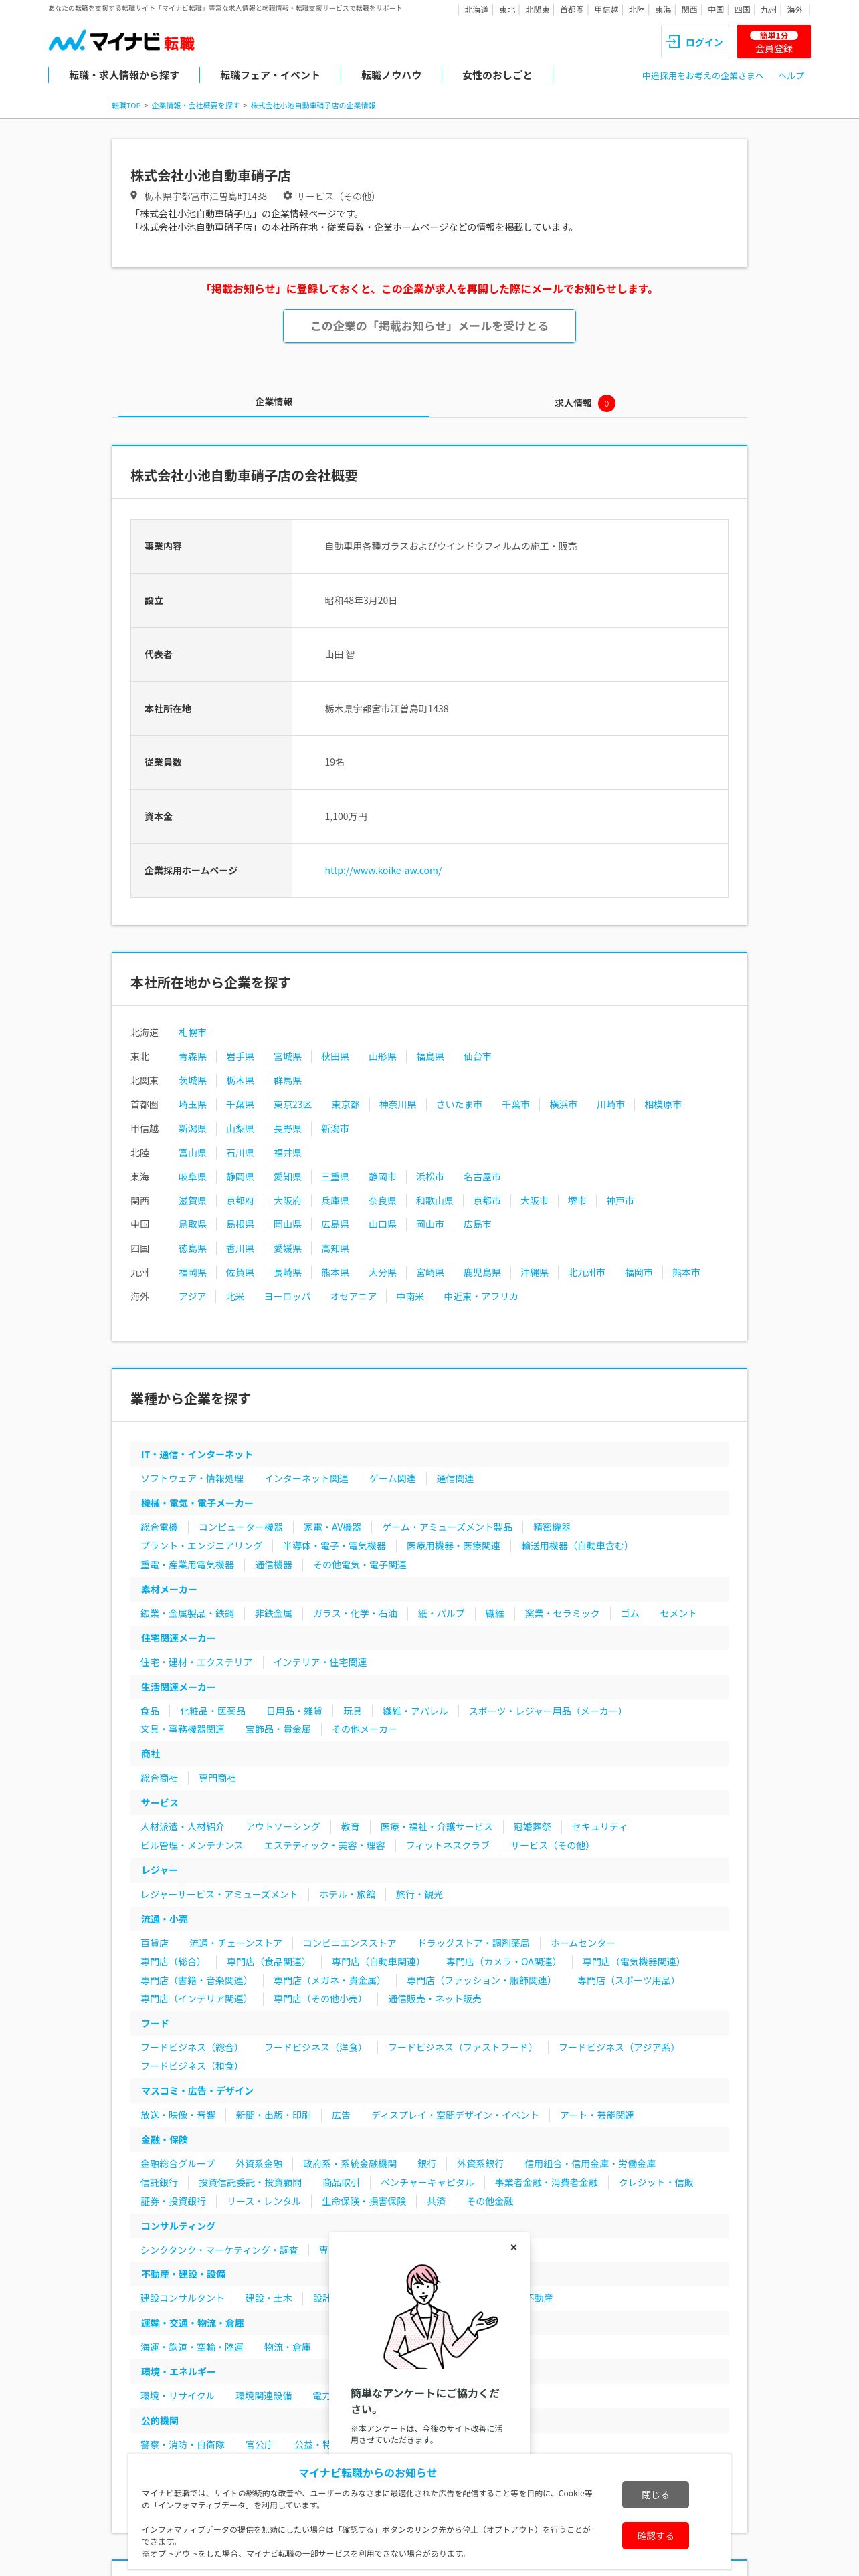Click the red 会員登録 button
The height and width of the screenshot is (2576, 859).
(x=773, y=42)
